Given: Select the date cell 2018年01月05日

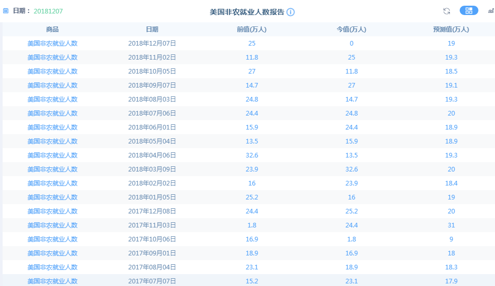Looking at the screenshot, I should pos(152,197).
